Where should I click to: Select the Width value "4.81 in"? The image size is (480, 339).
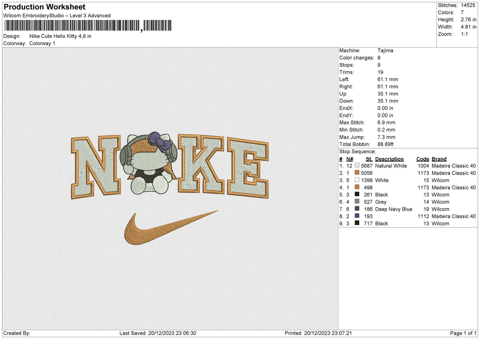click(469, 27)
